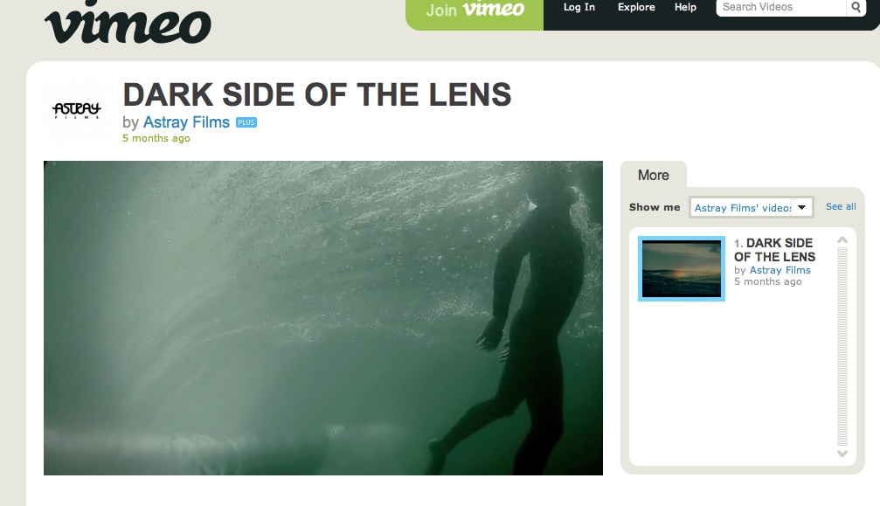Switch to the More tab
The height and width of the screenshot is (506, 880).
(x=654, y=175)
